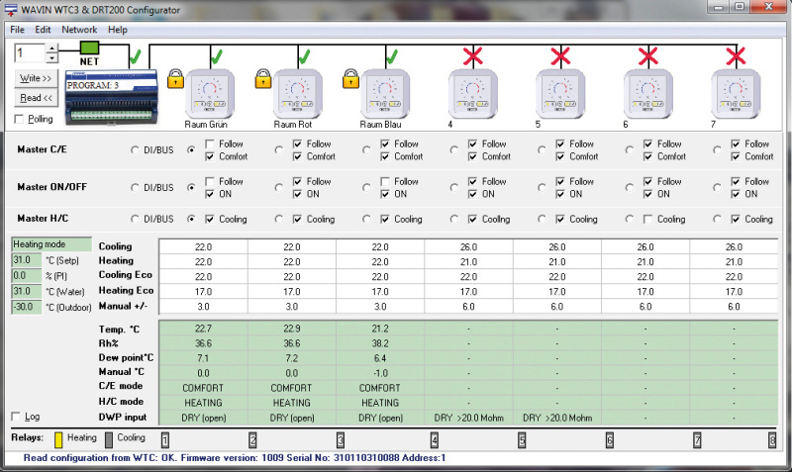Click the 0.0 % (PI) field
The image size is (792, 472).
click(x=27, y=276)
